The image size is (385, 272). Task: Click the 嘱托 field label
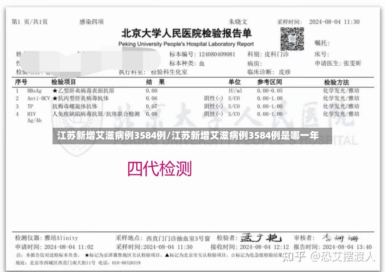click(x=322, y=43)
